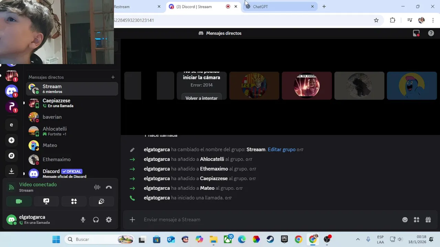Share your screen in the call
The height and width of the screenshot is (247, 440).
46,201
